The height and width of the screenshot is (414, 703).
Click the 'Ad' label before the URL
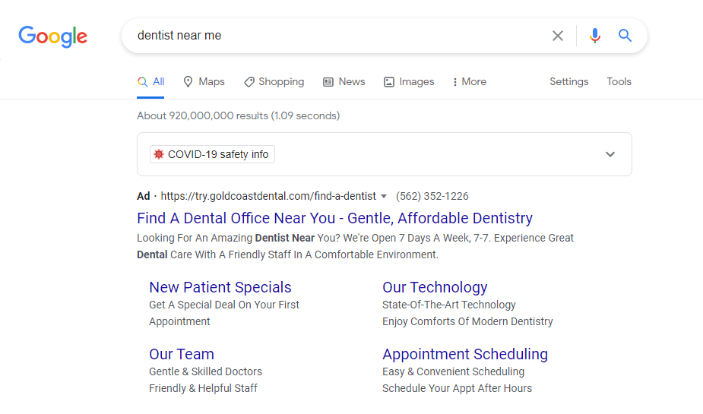(144, 196)
